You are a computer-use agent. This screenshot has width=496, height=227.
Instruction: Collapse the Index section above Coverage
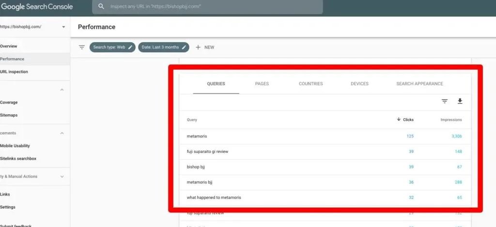pos(62,90)
